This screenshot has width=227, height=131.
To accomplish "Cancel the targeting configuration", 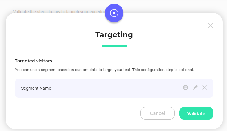I will [x=157, y=113].
